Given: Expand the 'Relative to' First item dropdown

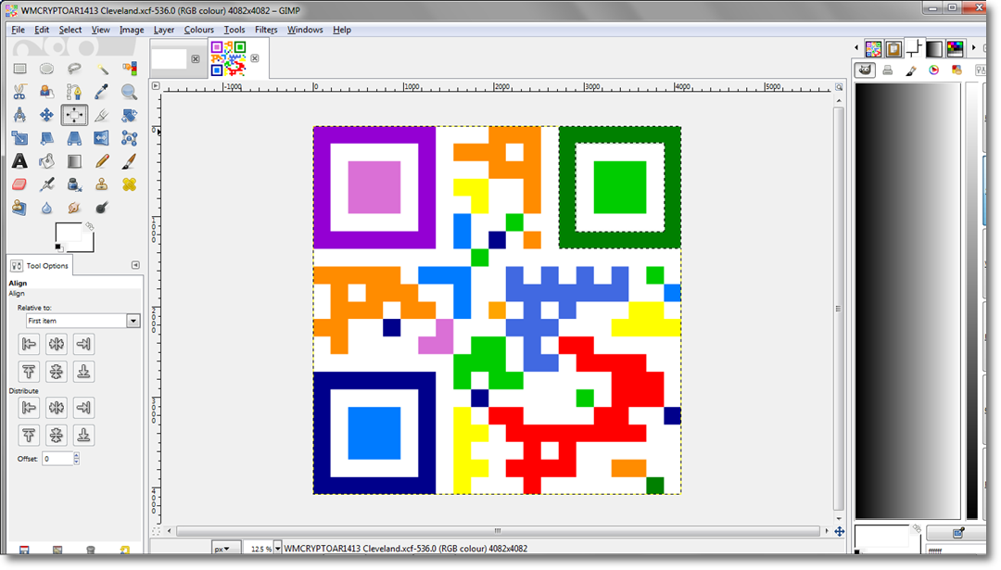Looking at the screenshot, I should click(83, 321).
